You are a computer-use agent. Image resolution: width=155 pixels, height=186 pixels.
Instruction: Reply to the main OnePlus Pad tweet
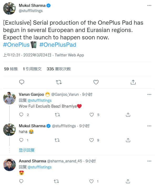[x=22, y=82]
